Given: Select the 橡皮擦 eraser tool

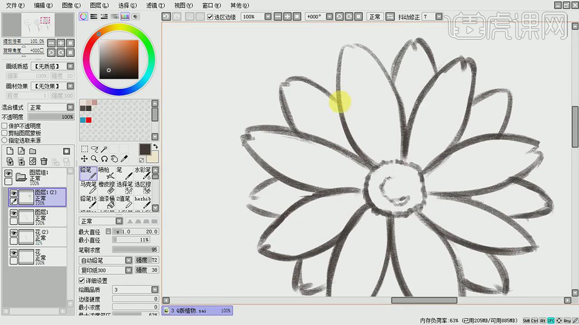Looking at the screenshot, I should click(107, 187).
